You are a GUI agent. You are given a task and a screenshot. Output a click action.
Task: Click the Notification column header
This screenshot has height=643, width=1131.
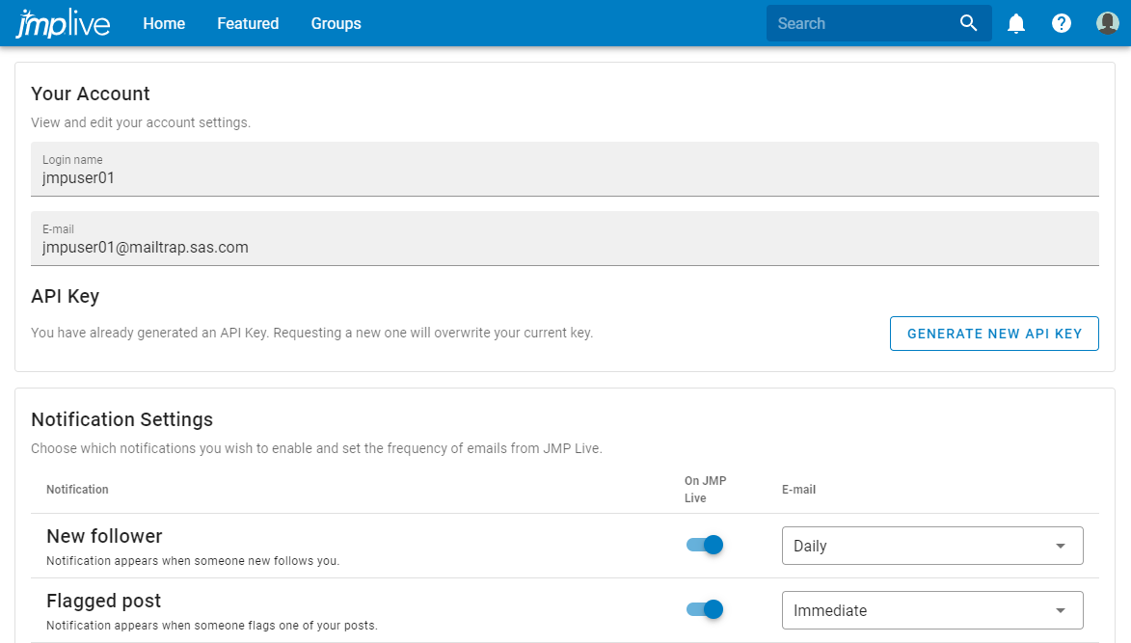tap(77, 489)
